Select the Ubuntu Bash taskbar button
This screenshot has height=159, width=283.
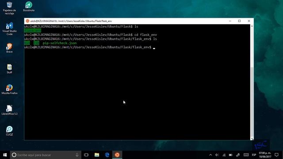117,155
